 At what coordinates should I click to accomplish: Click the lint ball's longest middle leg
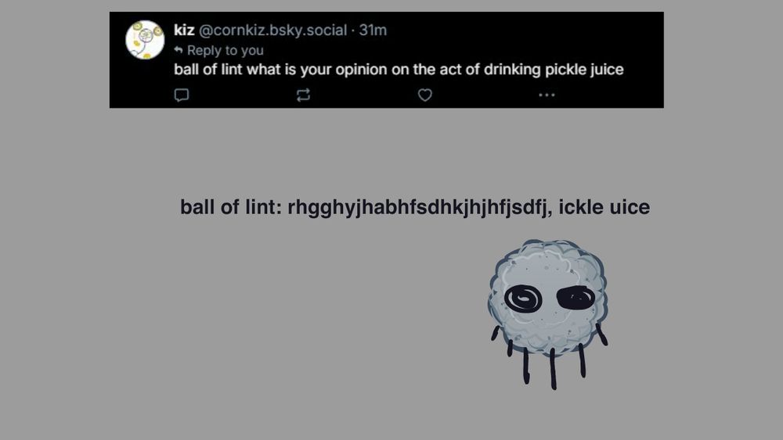(553, 369)
